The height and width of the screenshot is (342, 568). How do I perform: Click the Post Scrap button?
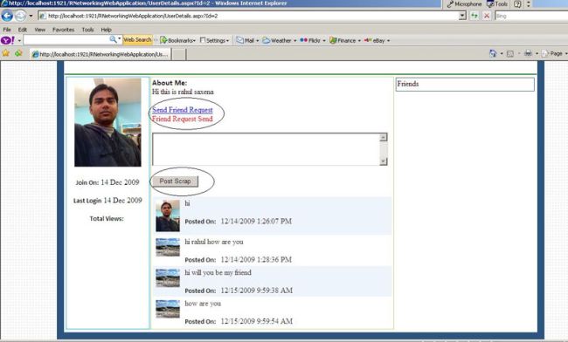click(x=175, y=181)
